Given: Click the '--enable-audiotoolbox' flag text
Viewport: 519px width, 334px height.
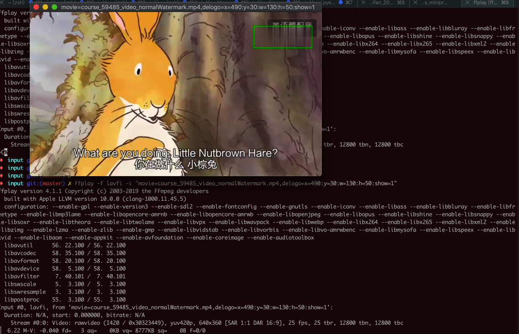Looking at the screenshot, I should coord(280,238).
